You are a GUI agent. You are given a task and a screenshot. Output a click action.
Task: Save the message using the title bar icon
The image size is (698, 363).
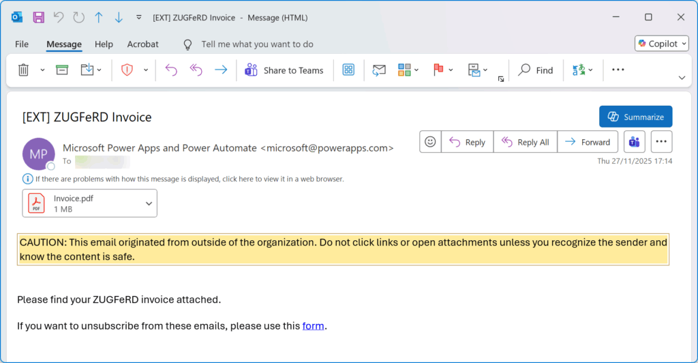pos(39,17)
